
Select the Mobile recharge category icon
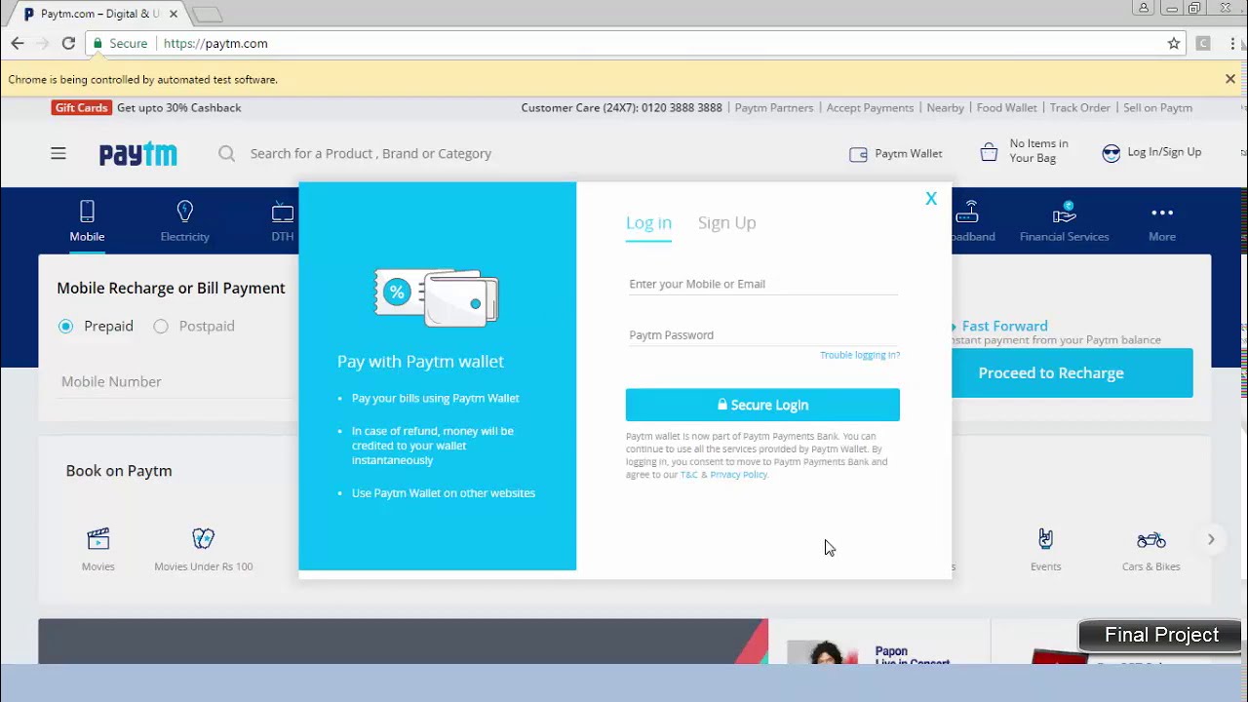click(x=87, y=212)
